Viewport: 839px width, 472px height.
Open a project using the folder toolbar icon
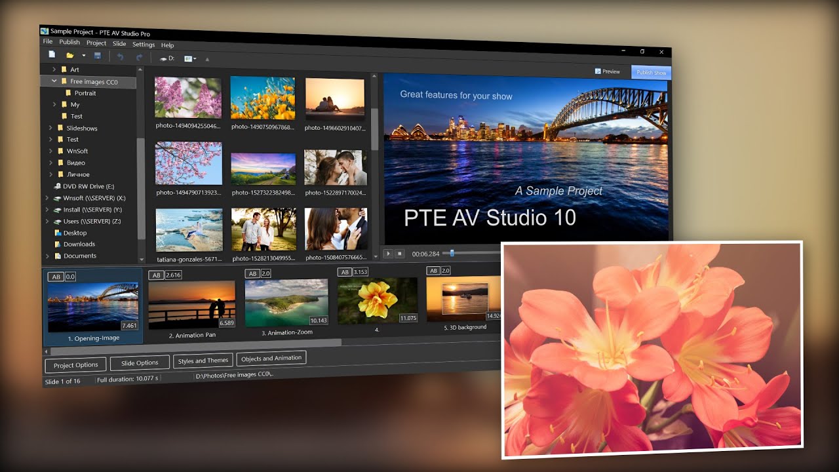[70, 56]
